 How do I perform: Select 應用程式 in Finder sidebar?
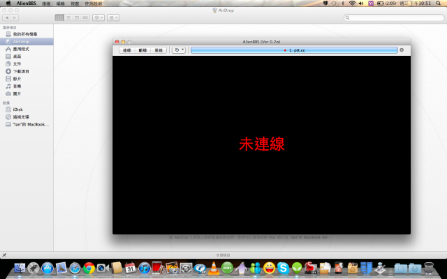tap(27, 49)
